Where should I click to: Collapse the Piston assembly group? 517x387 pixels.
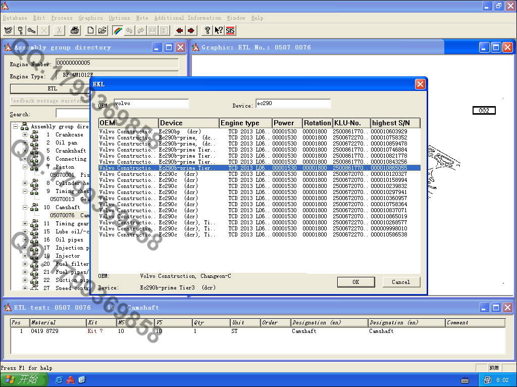25,167
